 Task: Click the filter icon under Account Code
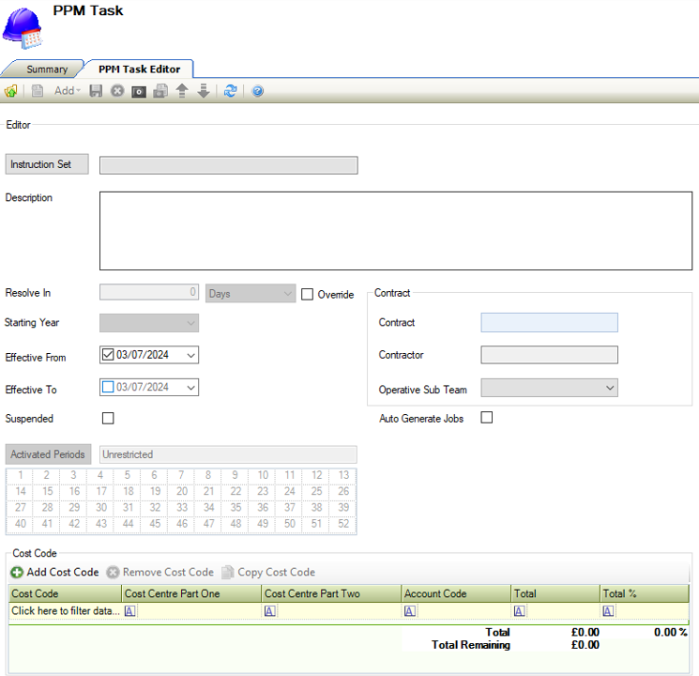[x=409, y=611]
